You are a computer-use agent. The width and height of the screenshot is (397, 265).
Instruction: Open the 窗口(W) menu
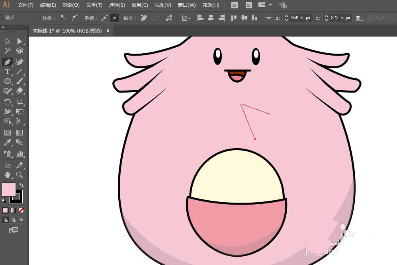tap(187, 5)
